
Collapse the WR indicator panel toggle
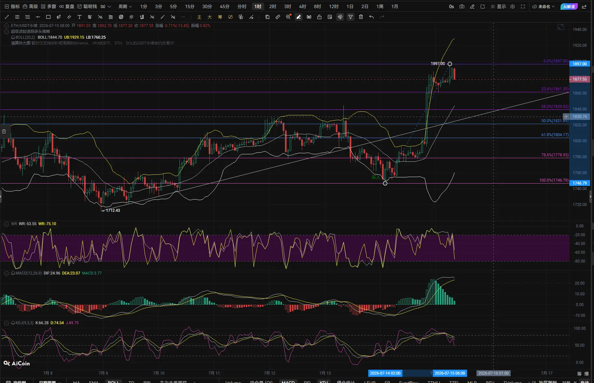pos(6,224)
